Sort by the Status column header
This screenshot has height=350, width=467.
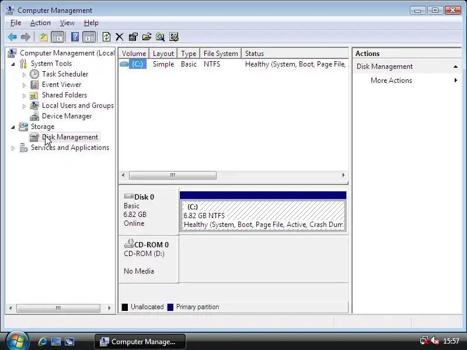[295, 53]
